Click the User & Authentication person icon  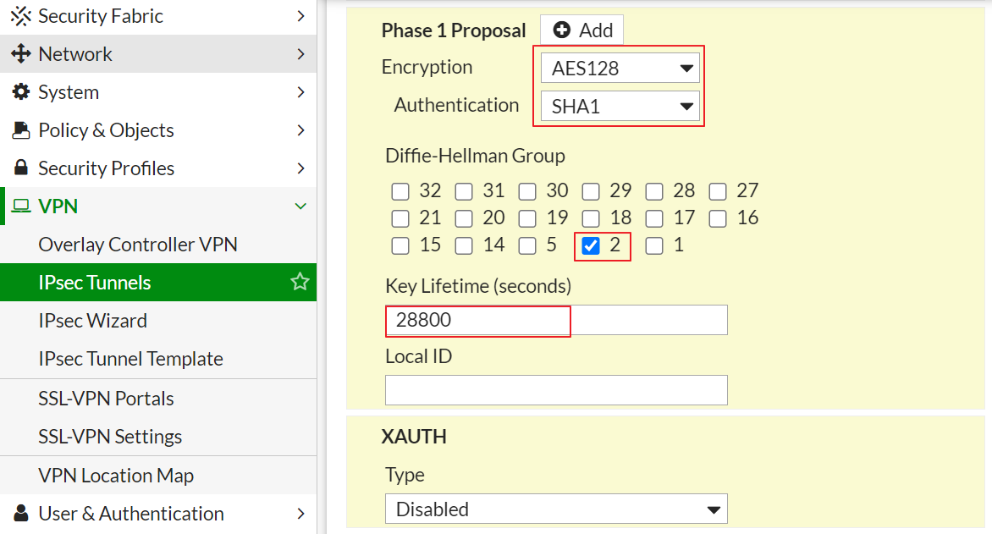[21, 514]
